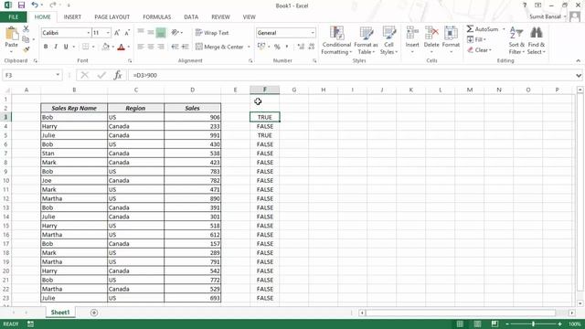
Task: Select column F header
Action: 264,90
